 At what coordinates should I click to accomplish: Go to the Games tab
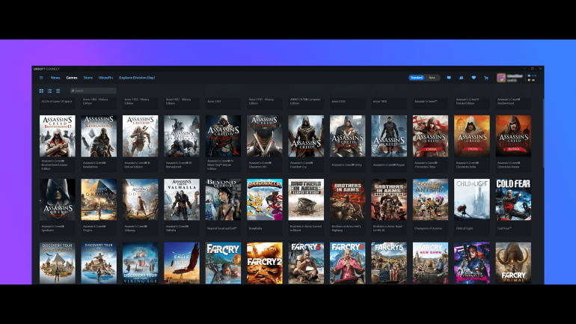click(x=72, y=78)
